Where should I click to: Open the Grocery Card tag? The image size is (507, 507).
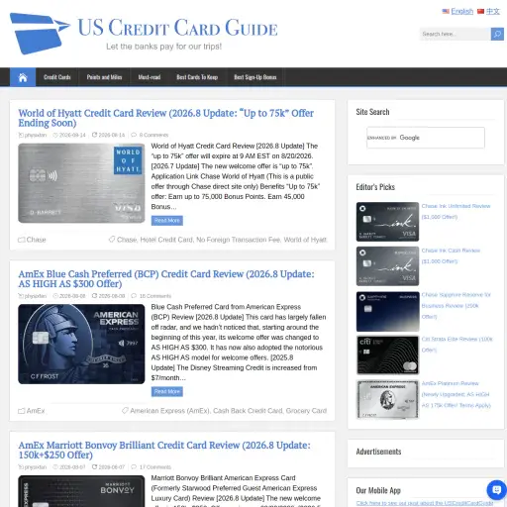tap(306, 411)
